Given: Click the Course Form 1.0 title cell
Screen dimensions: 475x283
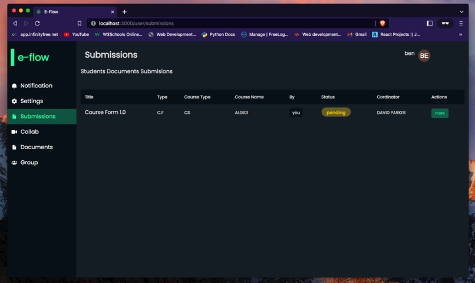Looking at the screenshot, I should click(x=105, y=113).
